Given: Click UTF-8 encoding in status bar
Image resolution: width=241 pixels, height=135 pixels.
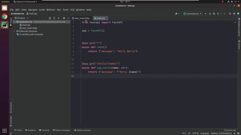Looking at the screenshot, I should point(195,133).
